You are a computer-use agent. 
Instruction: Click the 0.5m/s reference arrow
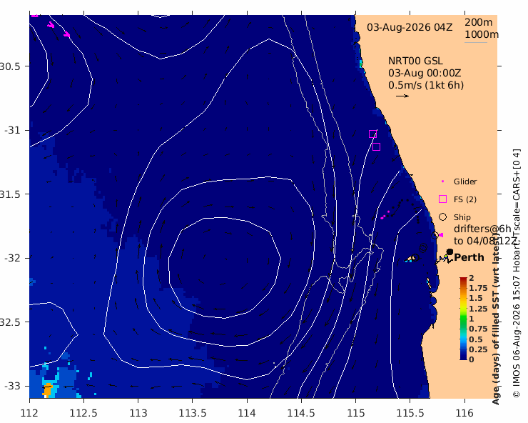coord(402,96)
